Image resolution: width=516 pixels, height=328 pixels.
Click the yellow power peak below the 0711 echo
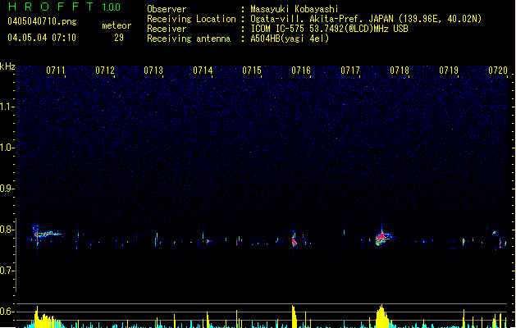click(46, 318)
